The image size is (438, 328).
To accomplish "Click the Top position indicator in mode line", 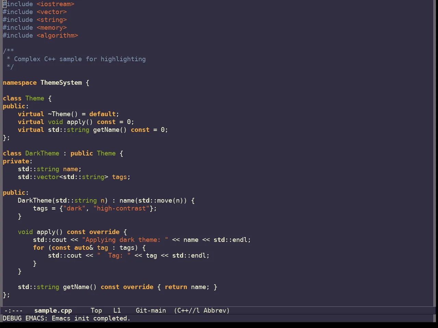I will click(x=96, y=311).
